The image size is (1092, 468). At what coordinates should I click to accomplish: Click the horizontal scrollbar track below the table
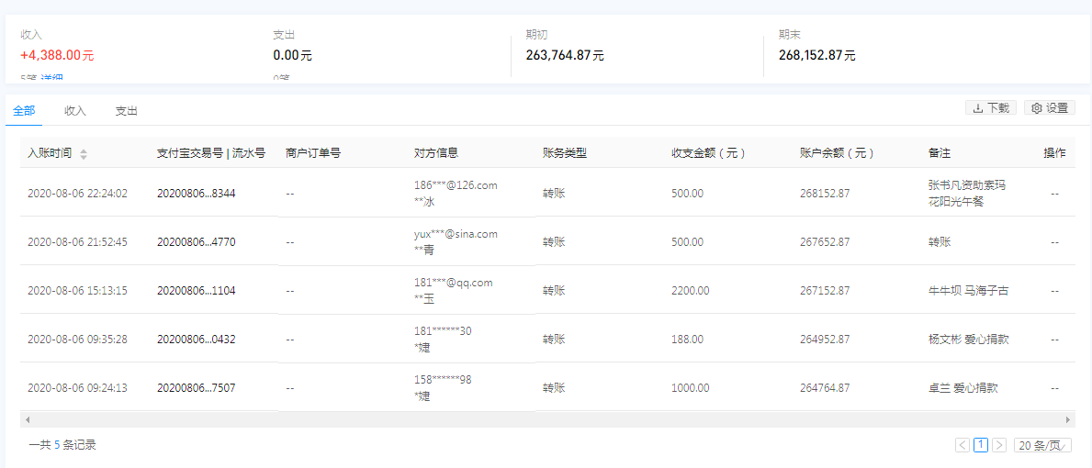point(546,419)
